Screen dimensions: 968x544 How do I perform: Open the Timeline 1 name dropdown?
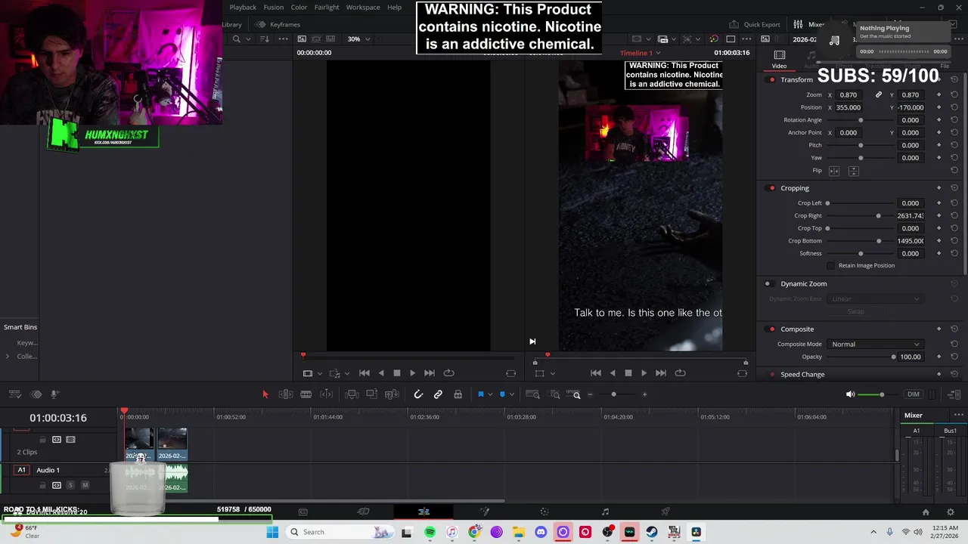[x=640, y=53]
